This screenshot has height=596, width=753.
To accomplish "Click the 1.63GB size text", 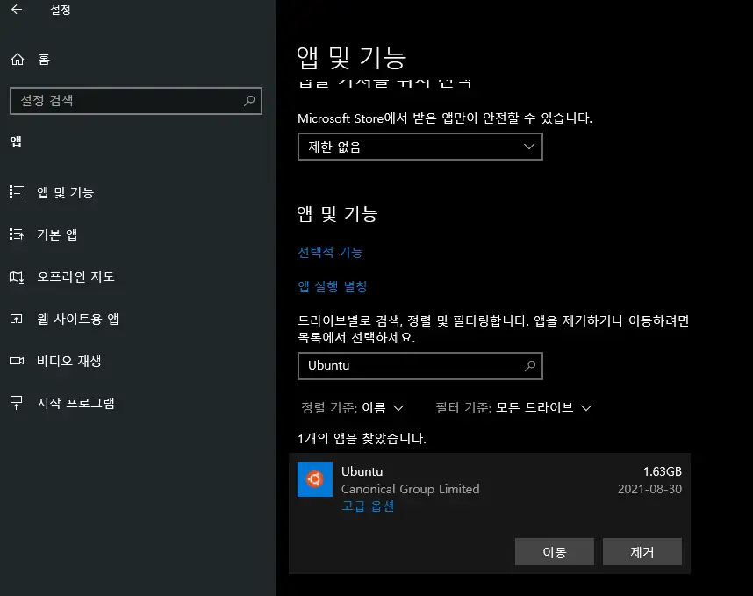I will point(663,471).
